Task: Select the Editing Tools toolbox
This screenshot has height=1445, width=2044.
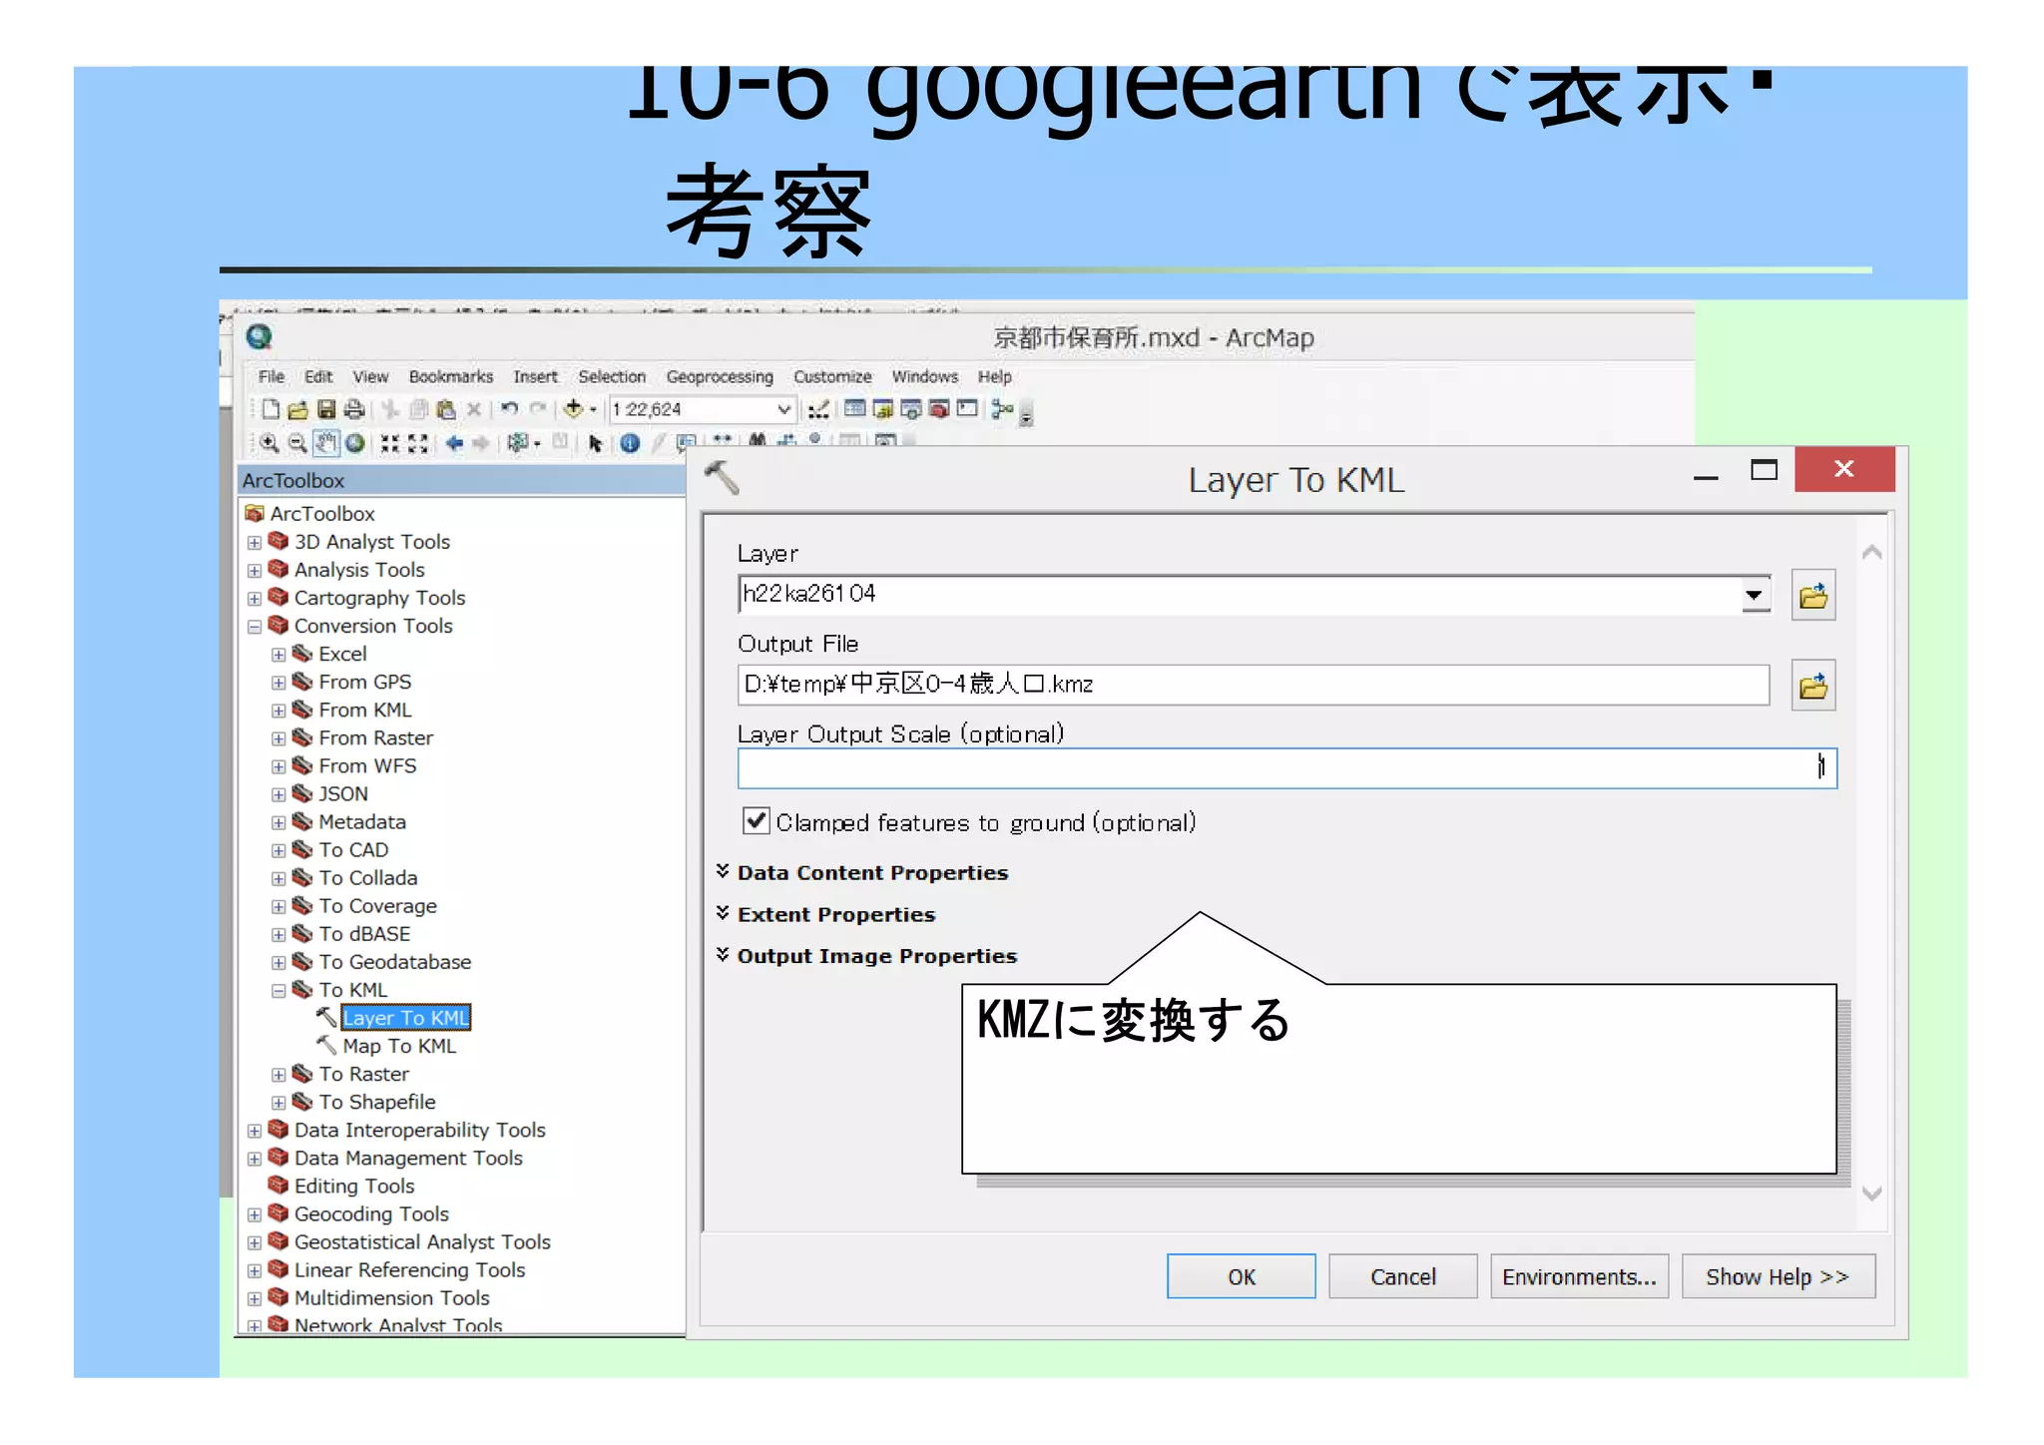Action: (354, 1187)
